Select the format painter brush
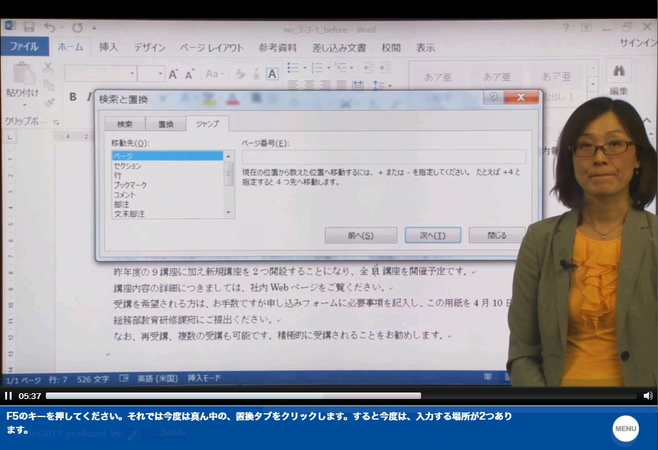The width and height of the screenshot is (658, 450). [49, 102]
